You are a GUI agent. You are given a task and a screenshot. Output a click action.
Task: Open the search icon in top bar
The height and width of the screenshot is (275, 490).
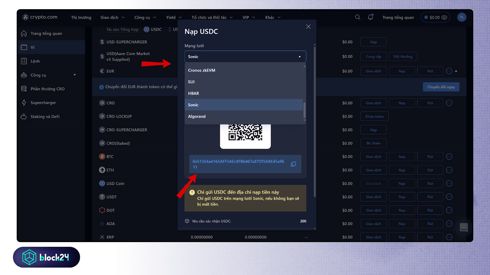click(358, 17)
